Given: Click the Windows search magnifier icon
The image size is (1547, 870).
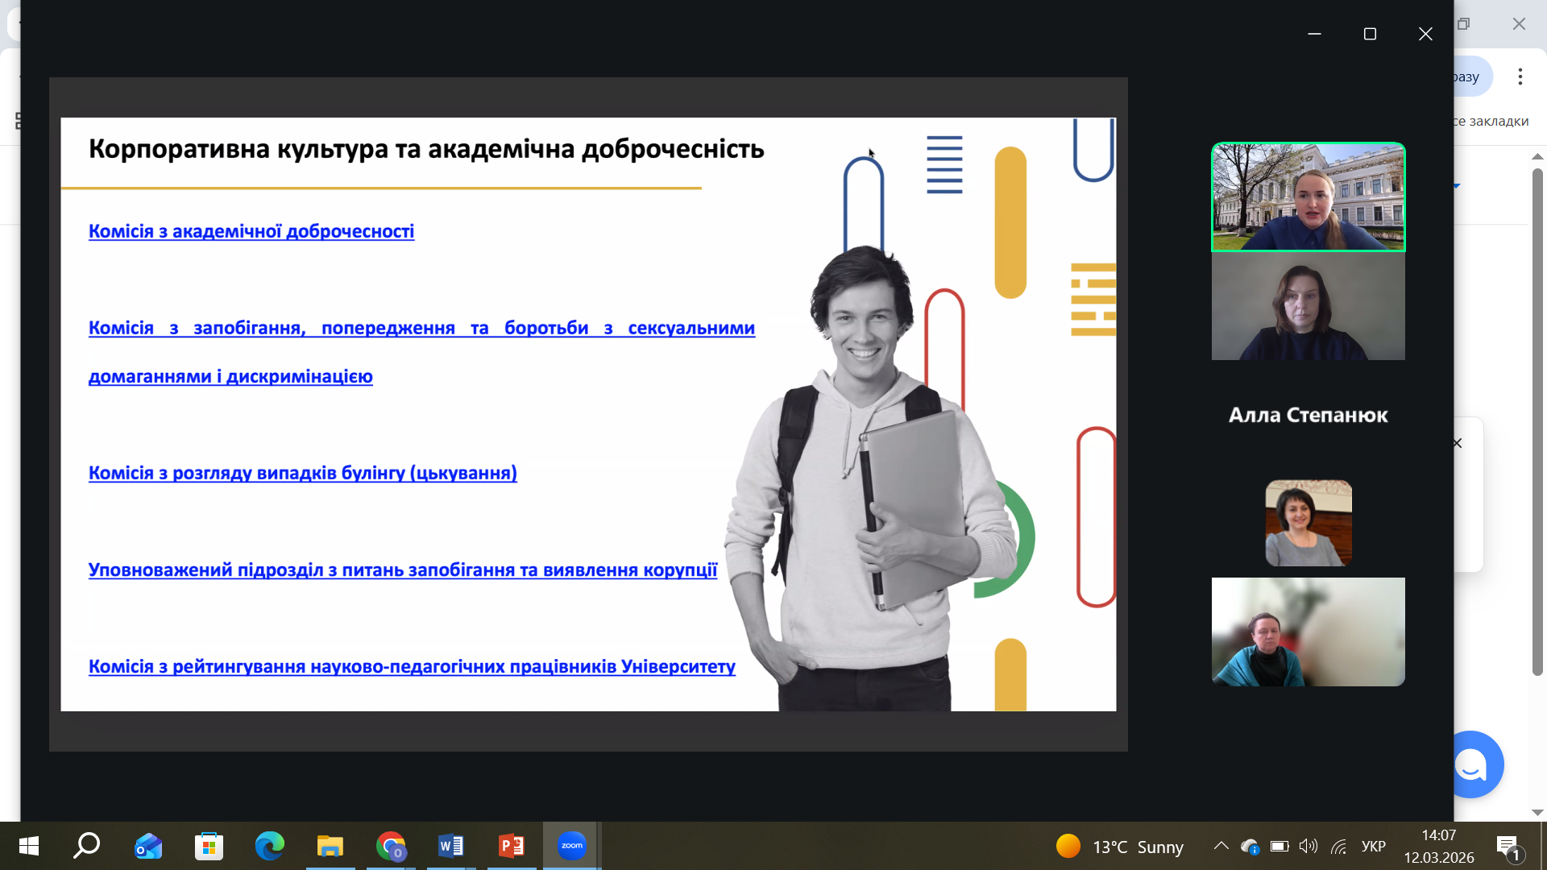Looking at the screenshot, I should [87, 846].
